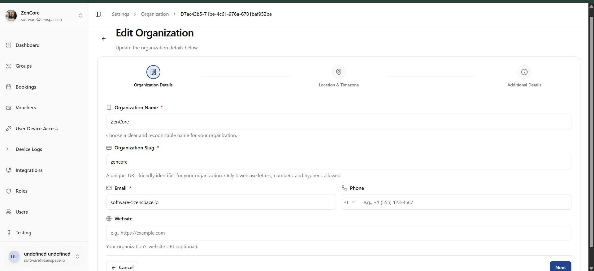Click the Vouchers ticket icon
Viewport: 594px width, 271px height.
[9, 108]
